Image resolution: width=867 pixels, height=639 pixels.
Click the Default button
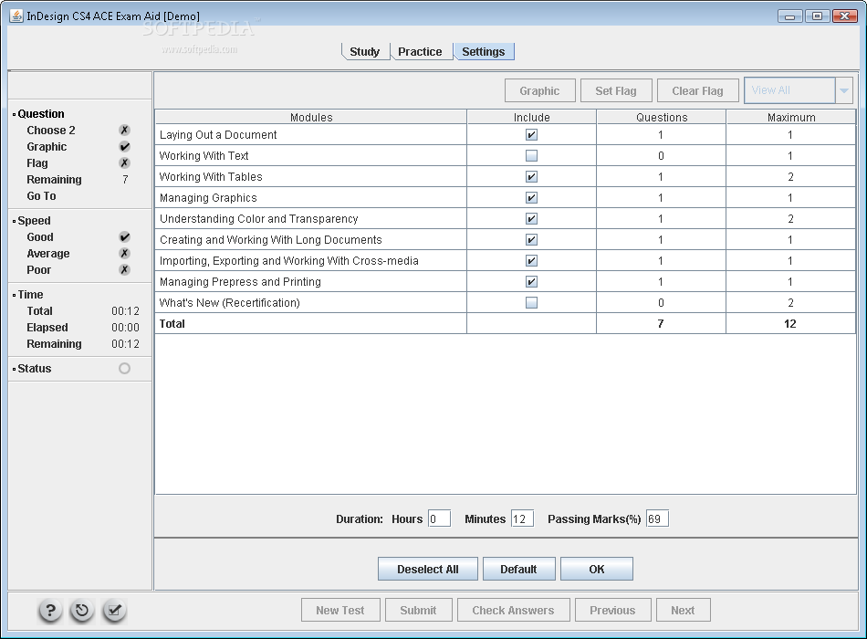click(518, 570)
